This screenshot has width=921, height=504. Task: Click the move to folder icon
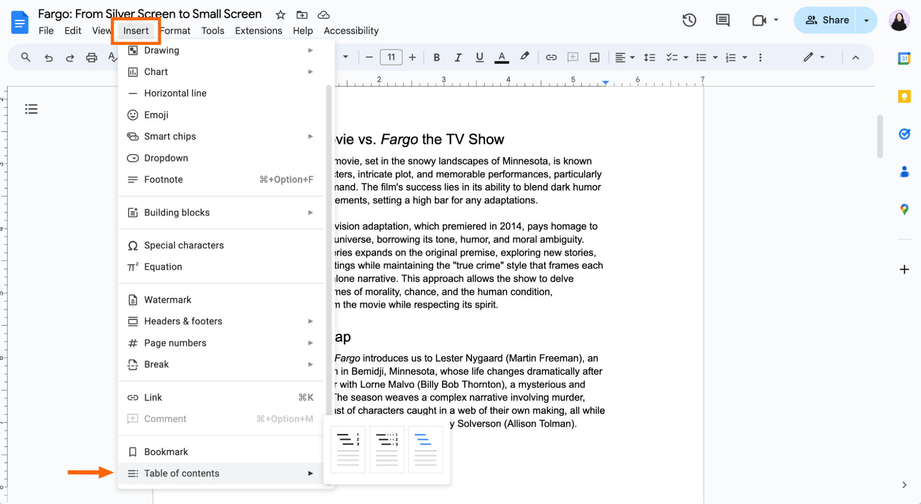[302, 15]
